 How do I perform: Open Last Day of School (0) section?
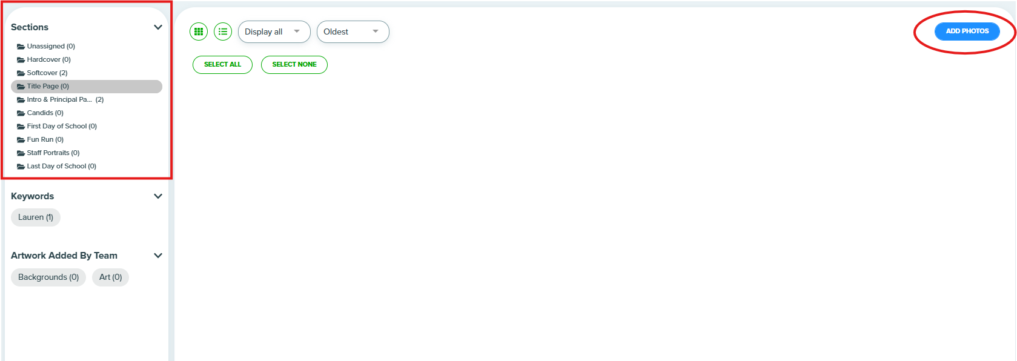point(56,166)
